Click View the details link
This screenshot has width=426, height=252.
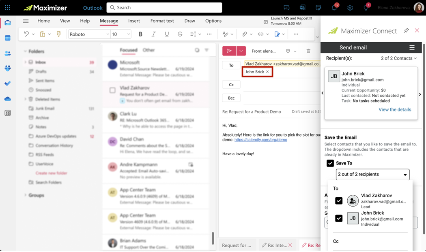395,109
